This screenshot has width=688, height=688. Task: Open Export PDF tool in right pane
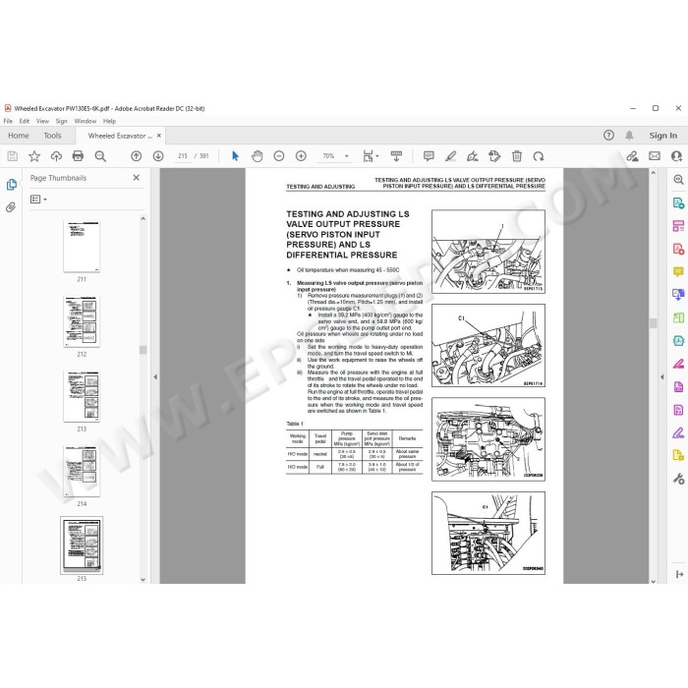[x=678, y=202]
